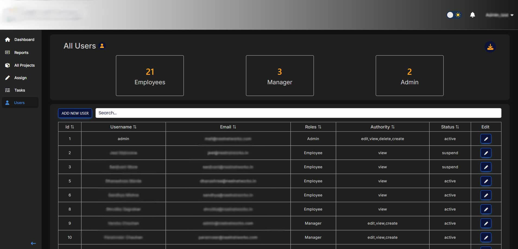This screenshot has width=518, height=249.
Task: Go to Dashboard in sidebar
Action: pyautogui.click(x=20, y=40)
